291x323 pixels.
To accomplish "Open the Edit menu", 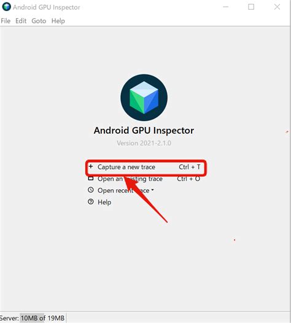I will [21, 21].
